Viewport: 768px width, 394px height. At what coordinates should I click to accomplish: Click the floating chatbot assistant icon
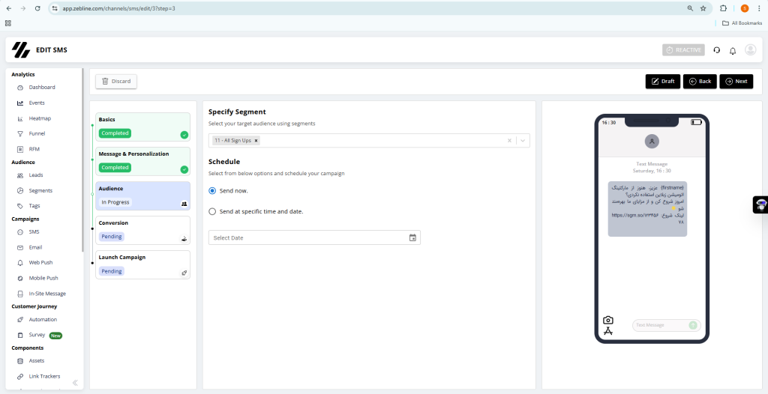click(760, 205)
